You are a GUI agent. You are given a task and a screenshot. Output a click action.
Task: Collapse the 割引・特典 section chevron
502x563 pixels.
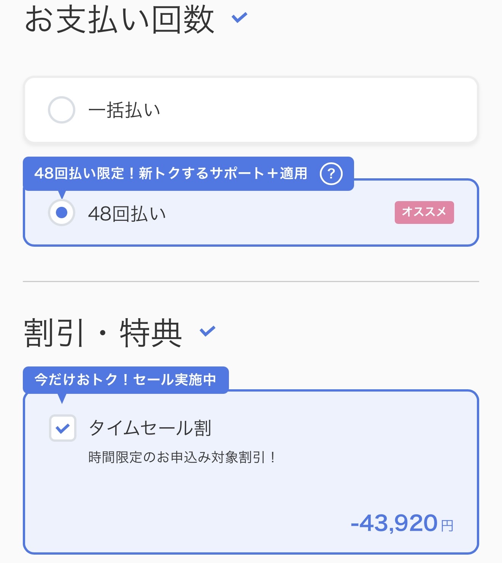pos(208,331)
